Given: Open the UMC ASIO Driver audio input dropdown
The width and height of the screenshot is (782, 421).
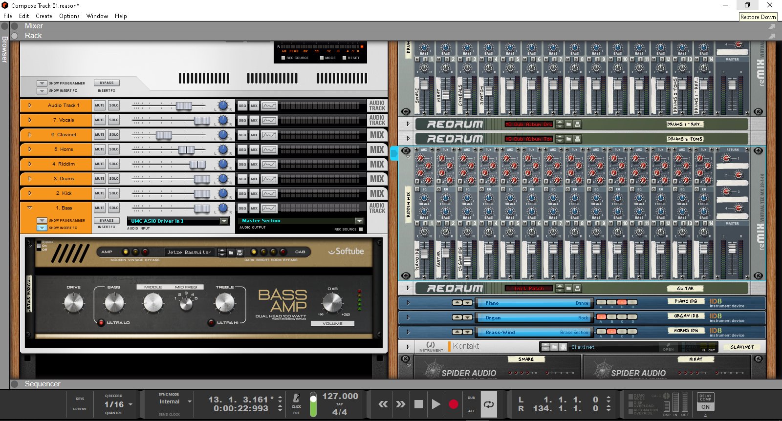Looking at the screenshot, I should click(224, 221).
